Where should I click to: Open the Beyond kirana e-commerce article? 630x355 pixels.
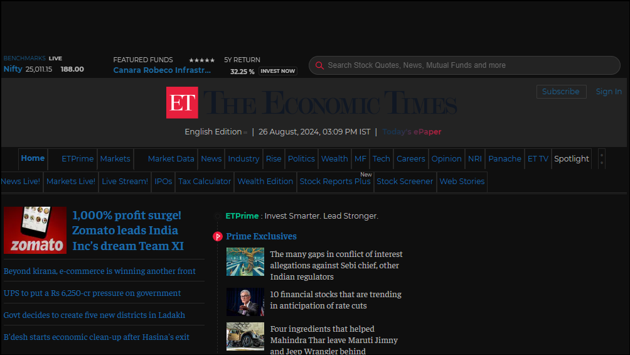[x=100, y=271]
